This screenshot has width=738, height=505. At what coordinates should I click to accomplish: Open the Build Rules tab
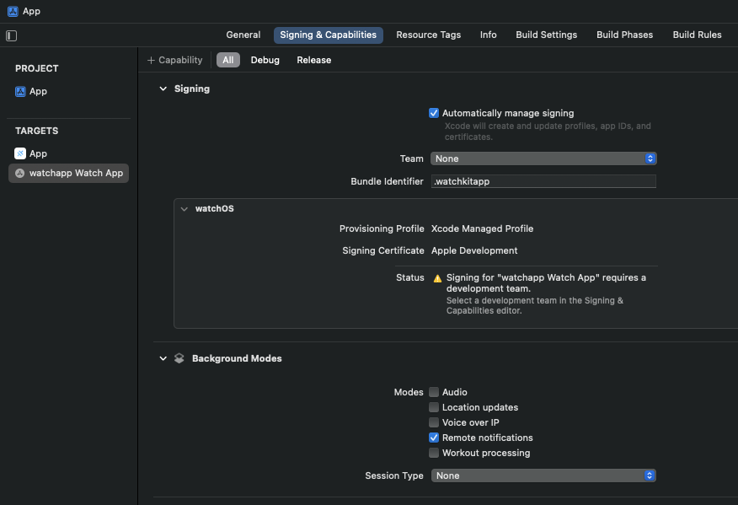click(697, 35)
